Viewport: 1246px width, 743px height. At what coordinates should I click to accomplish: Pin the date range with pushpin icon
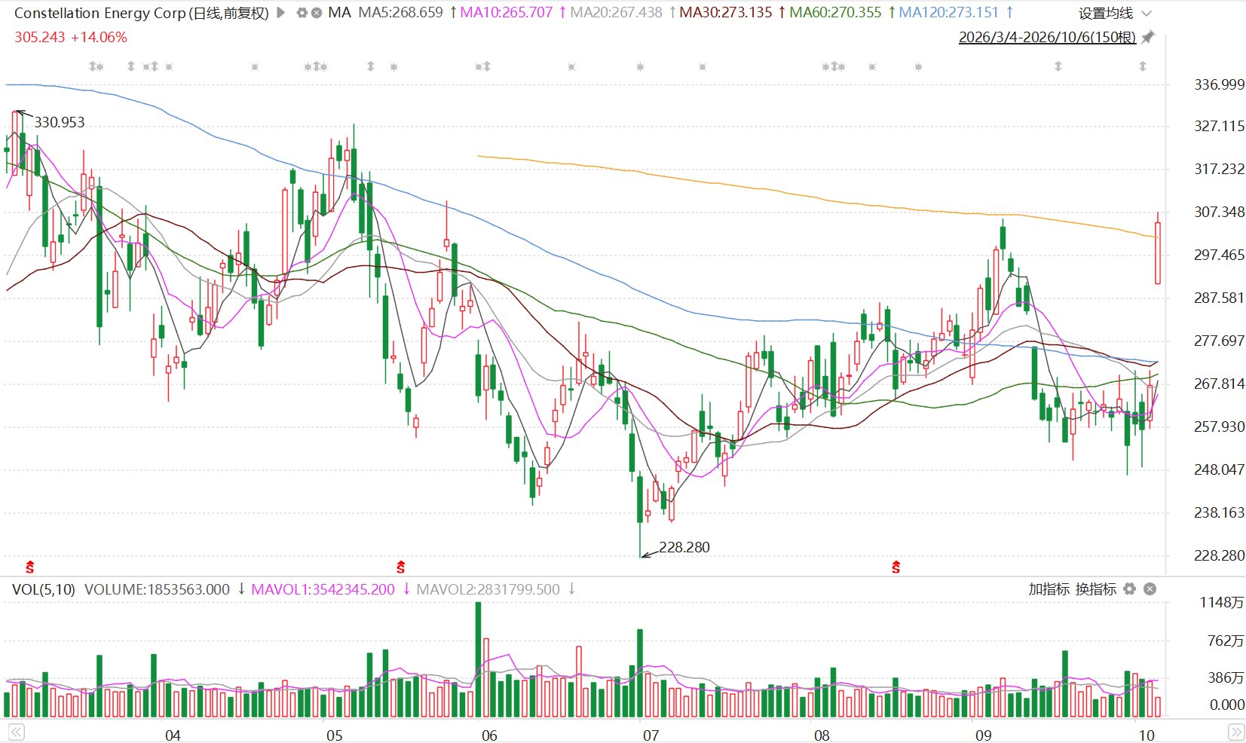coord(1148,37)
